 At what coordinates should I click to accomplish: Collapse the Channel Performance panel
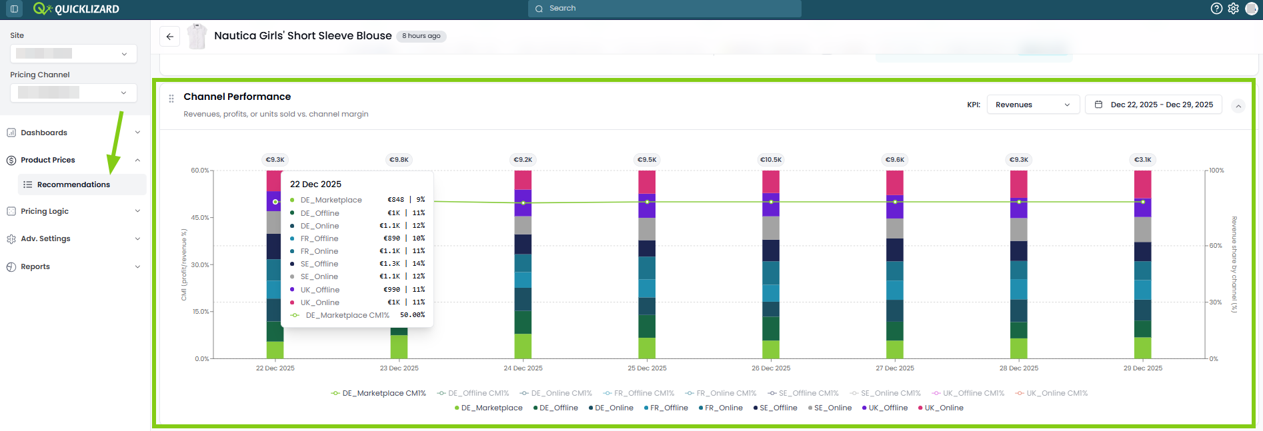(1238, 106)
